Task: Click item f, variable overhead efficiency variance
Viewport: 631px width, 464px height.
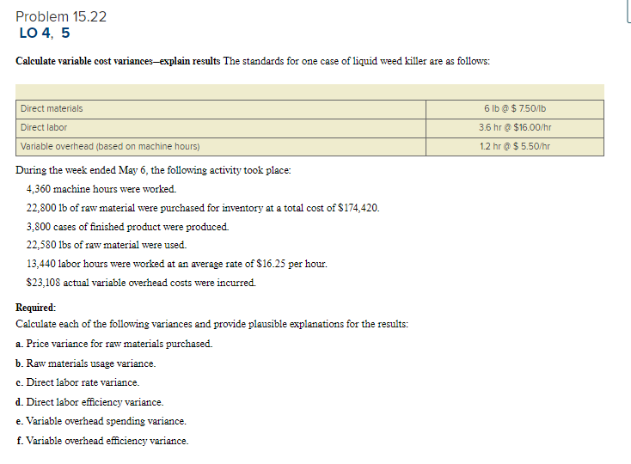Action: pos(102,441)
